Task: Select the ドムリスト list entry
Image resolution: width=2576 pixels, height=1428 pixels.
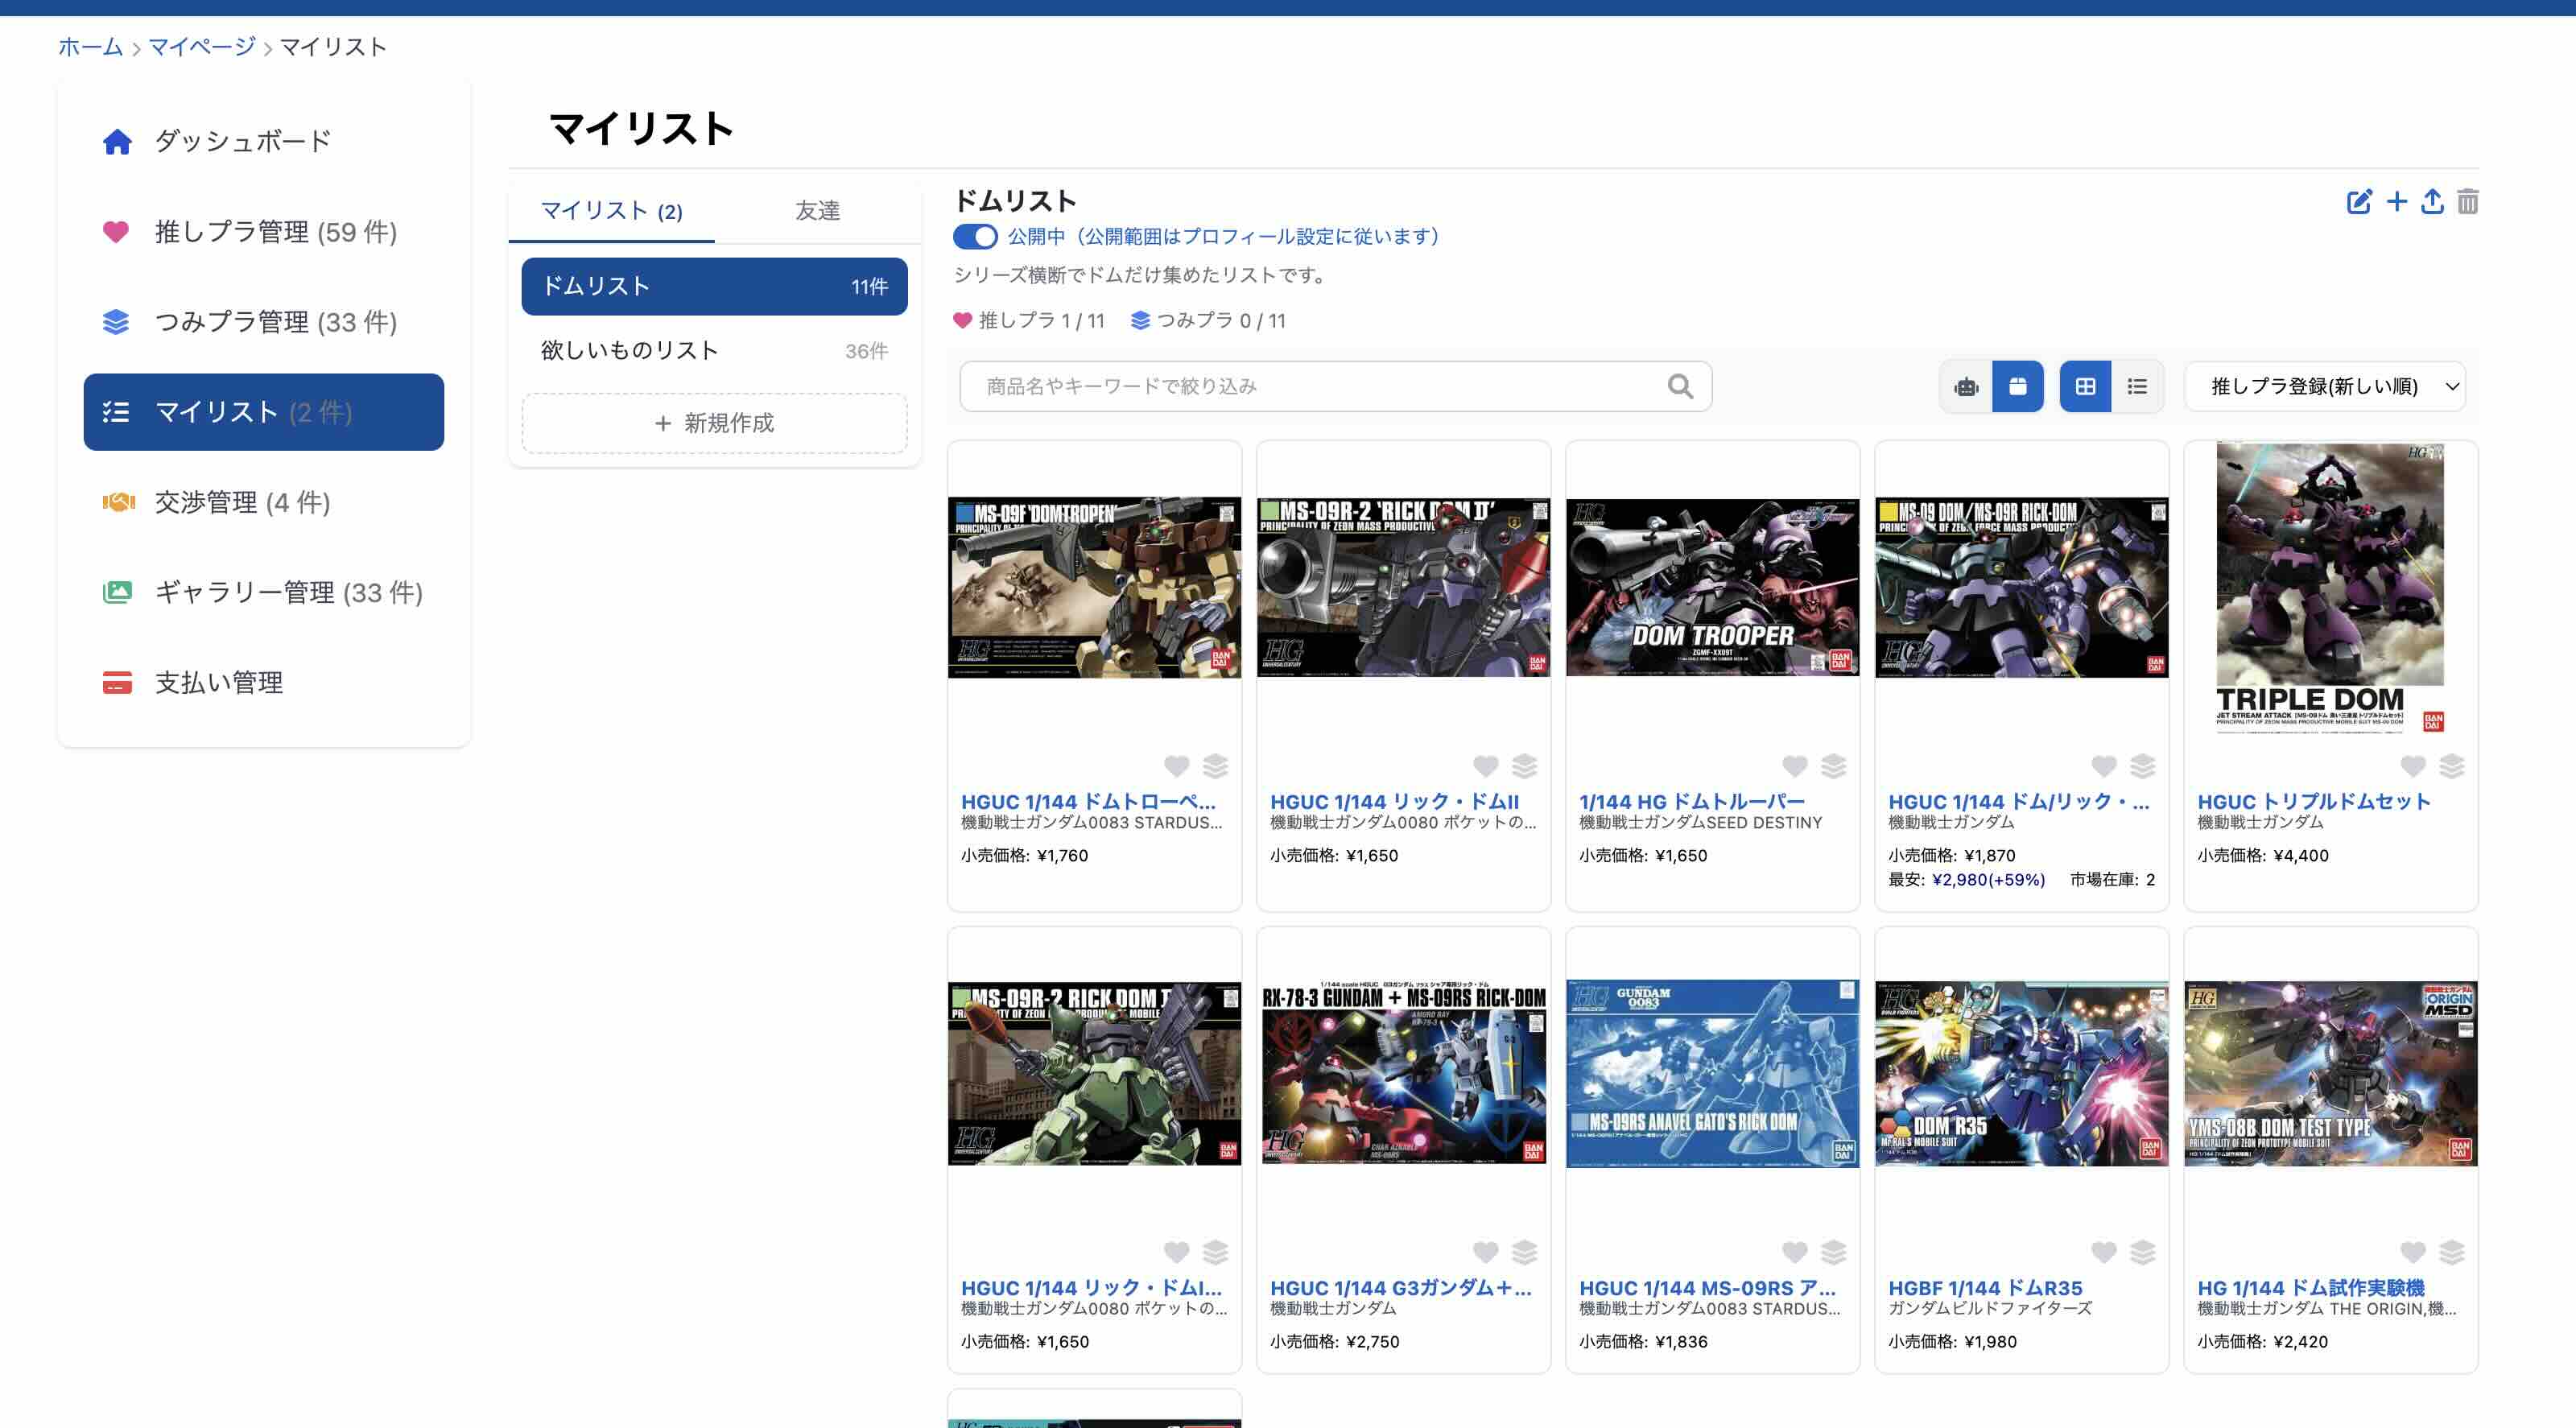Action: (714, 286)
